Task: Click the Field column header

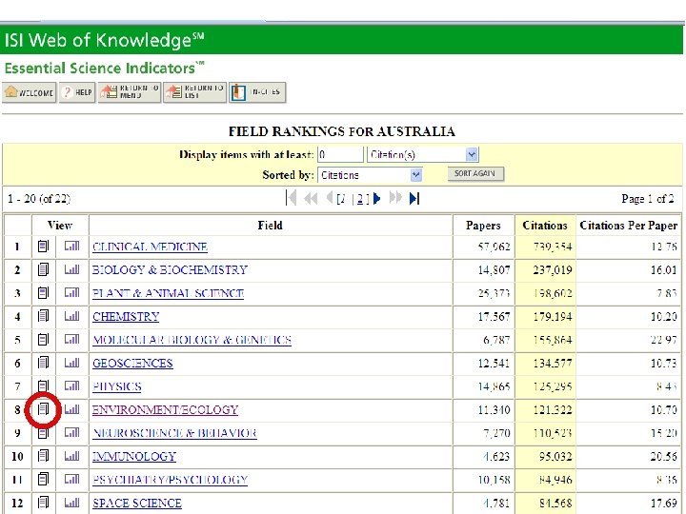Action: pos(270,226)
